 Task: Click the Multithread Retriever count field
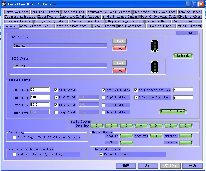183,90
